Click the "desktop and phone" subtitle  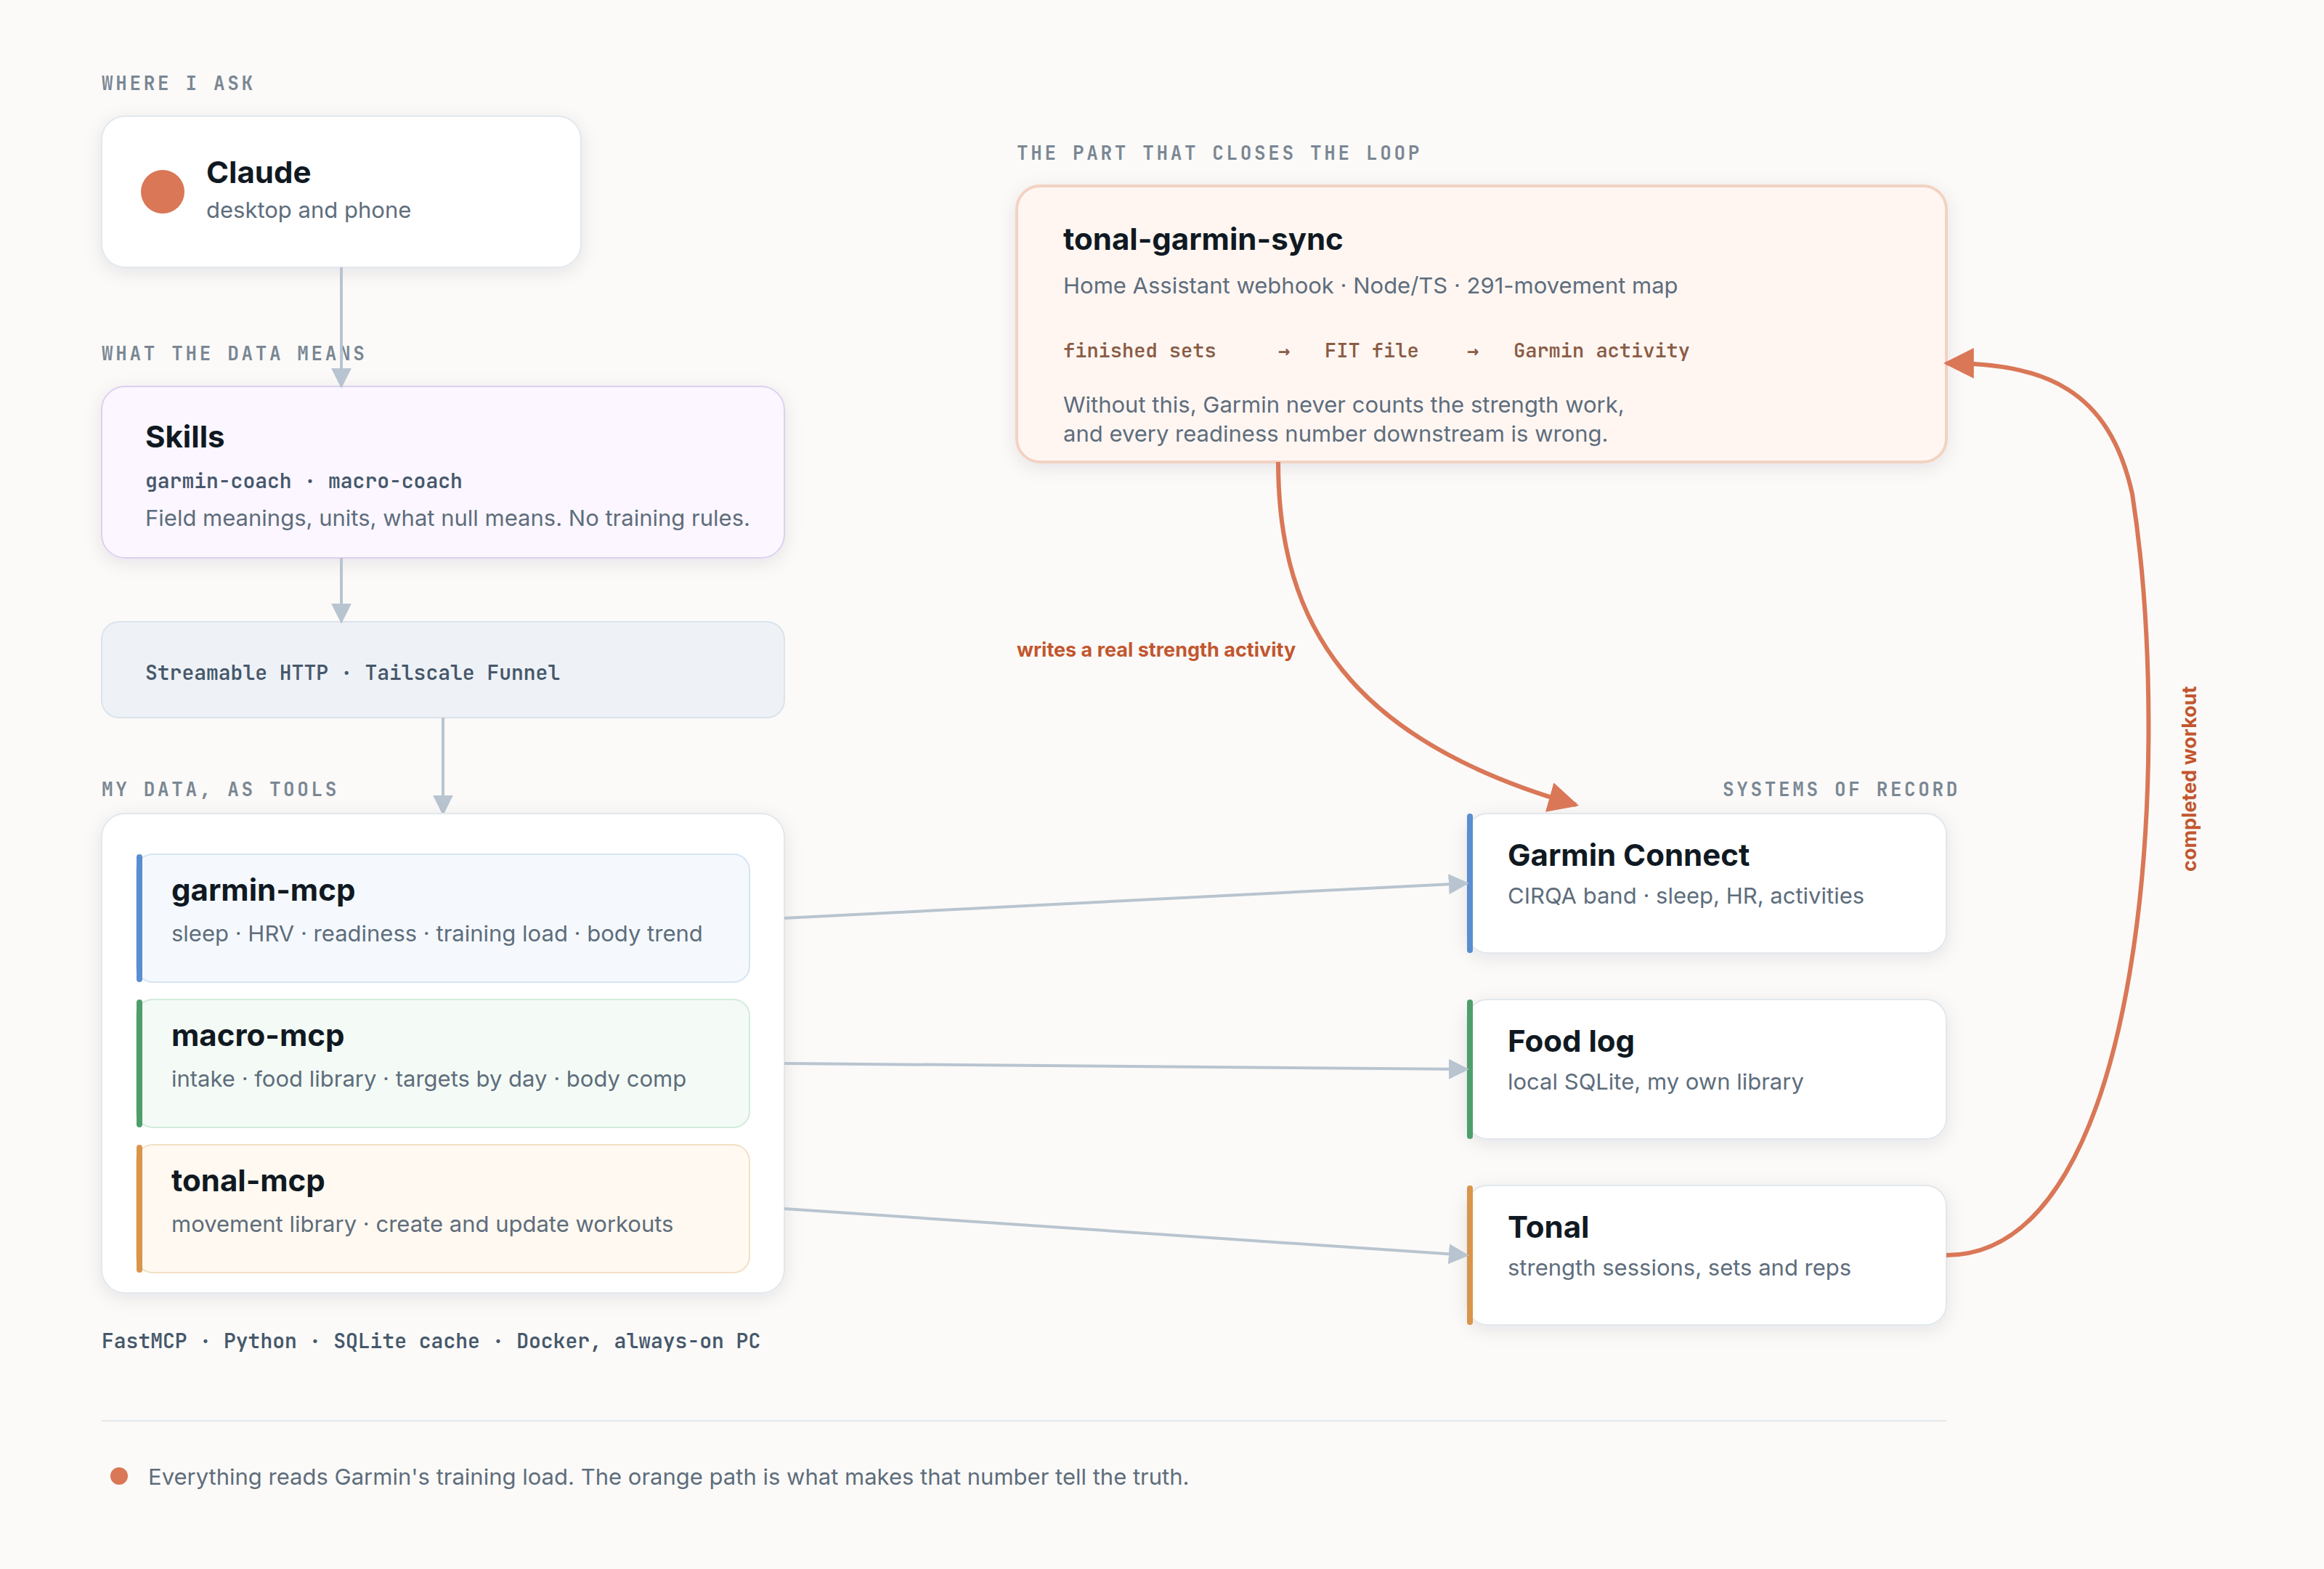[308, 210]
